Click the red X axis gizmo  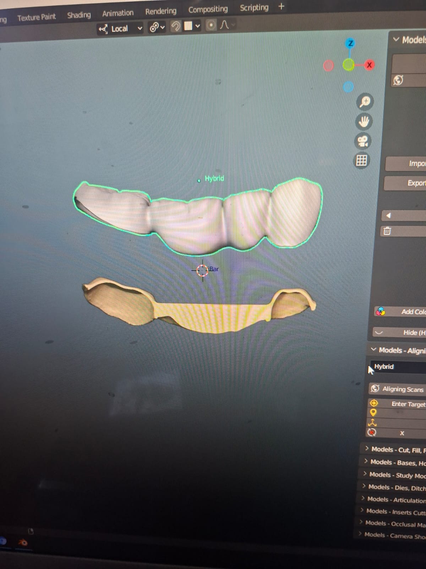(369, 65)
